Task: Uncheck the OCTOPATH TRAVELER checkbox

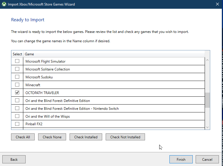Action: [x=17, y=93]
